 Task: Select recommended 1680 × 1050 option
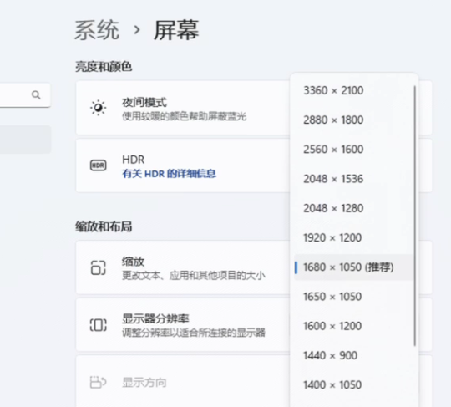coord(353,267)
